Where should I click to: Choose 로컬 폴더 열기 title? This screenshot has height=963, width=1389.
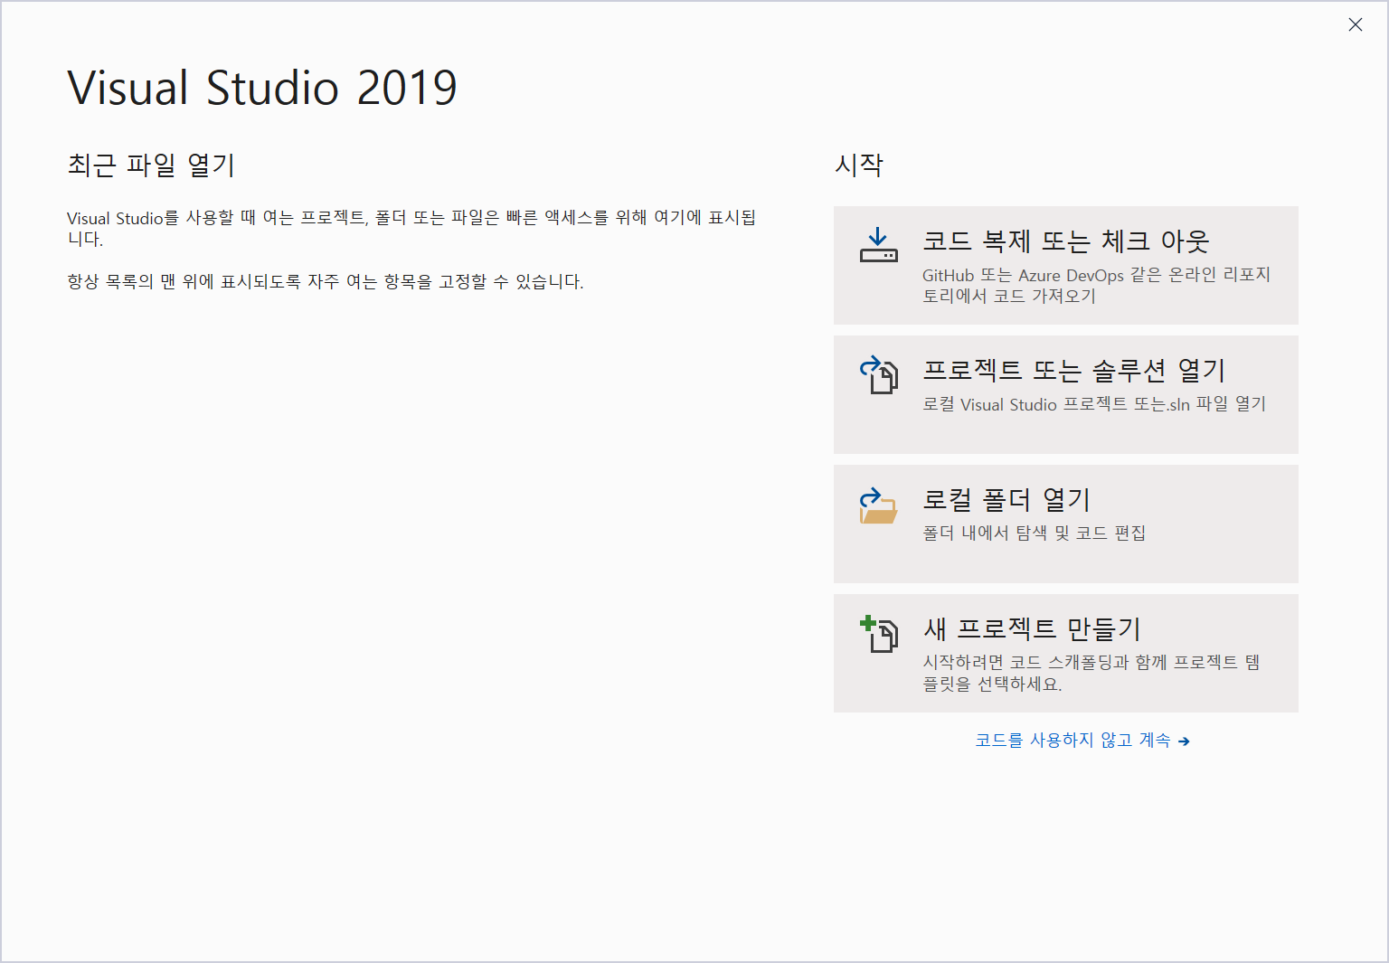1006,499
